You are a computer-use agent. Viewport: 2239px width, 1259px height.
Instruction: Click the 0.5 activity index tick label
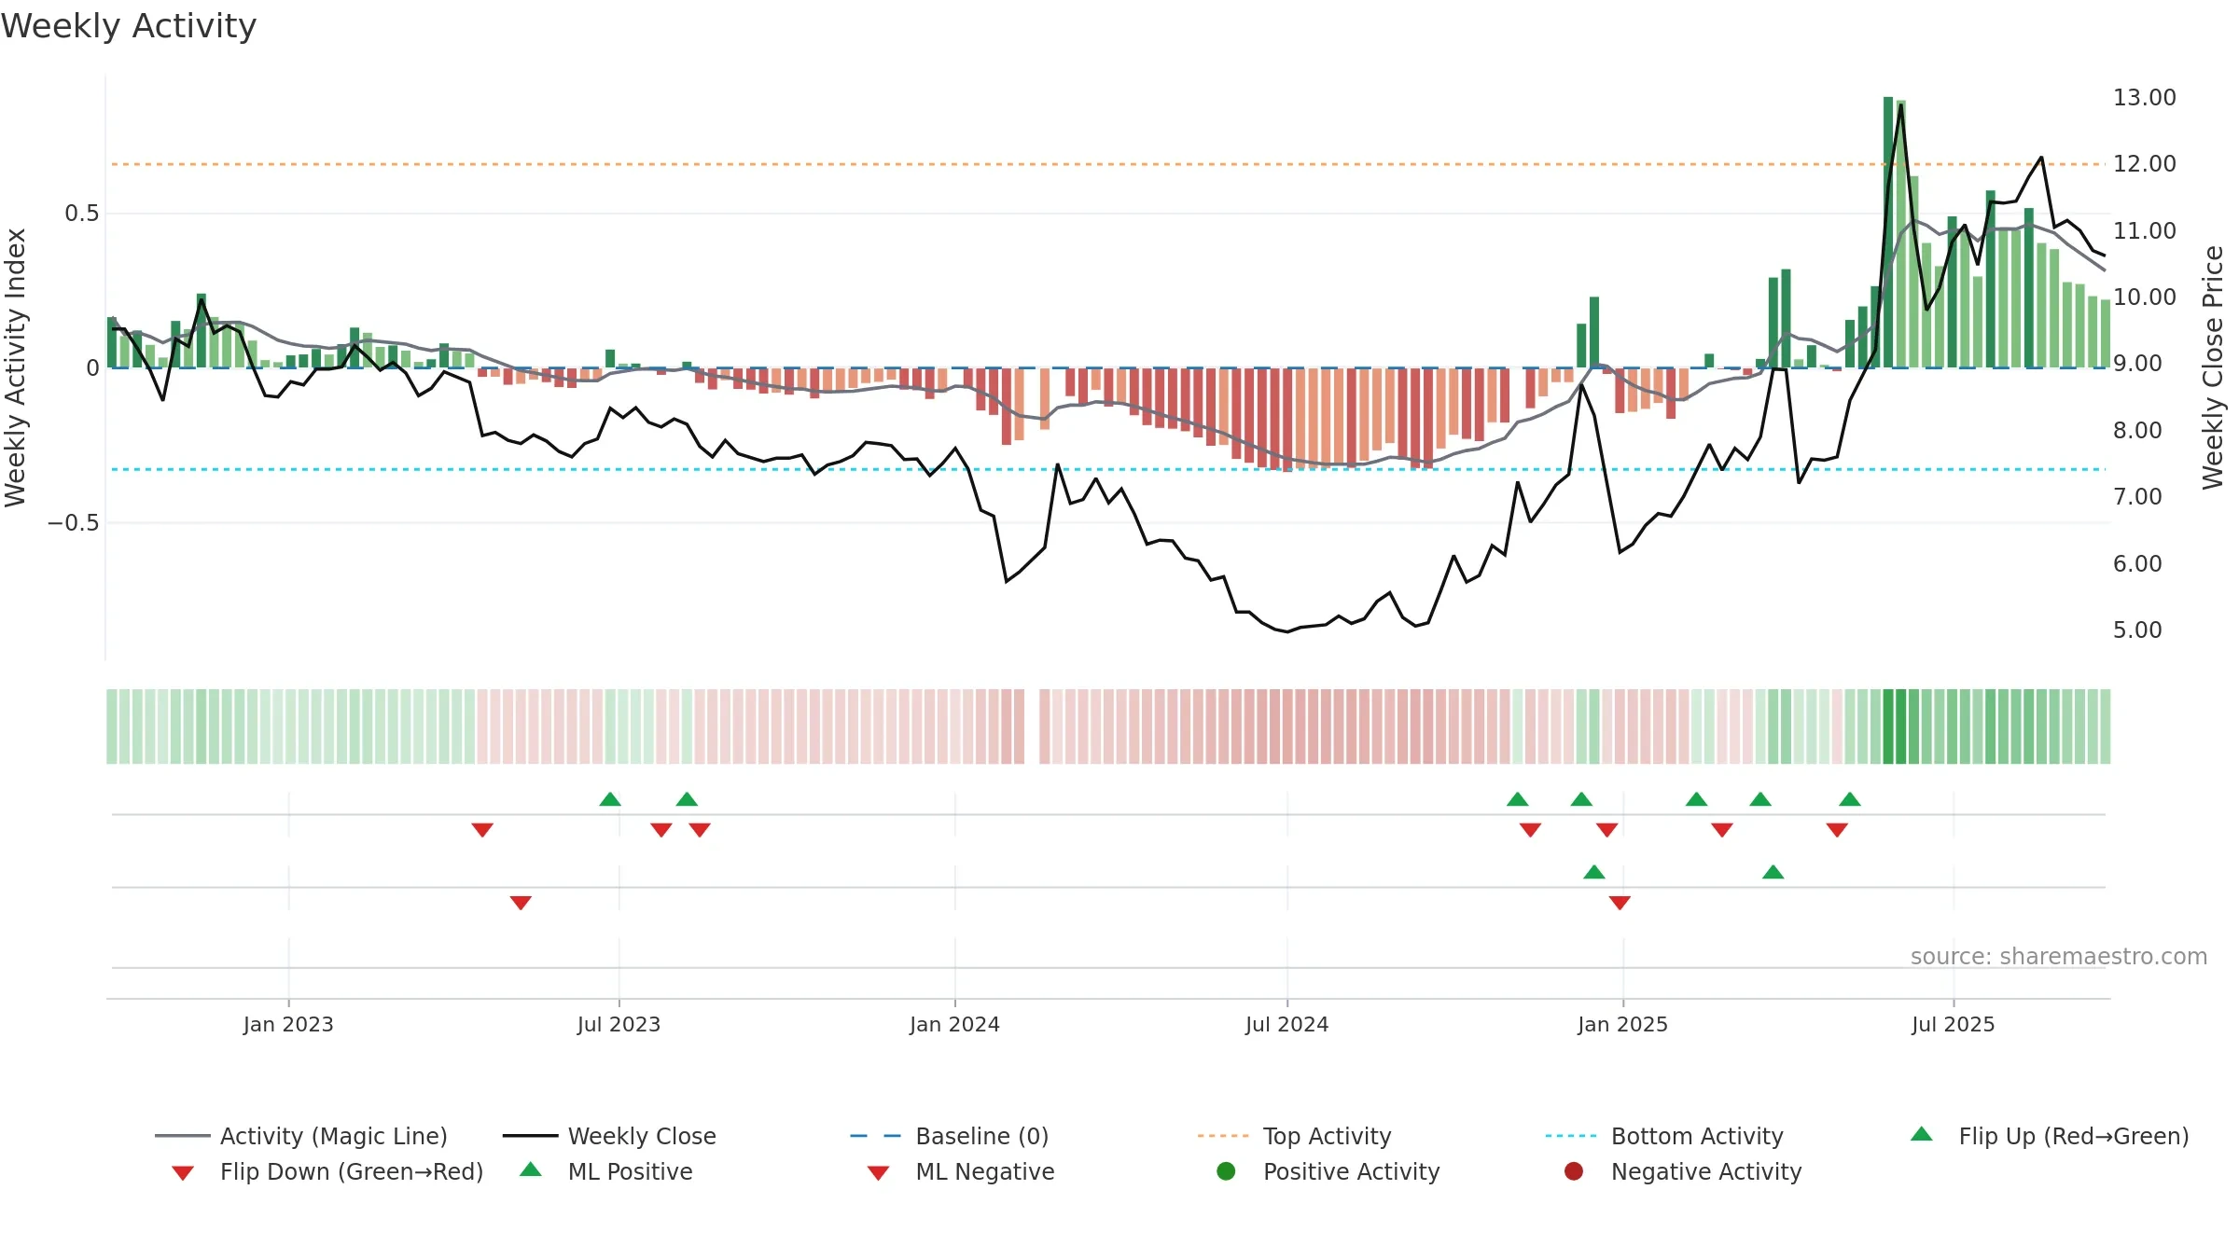coord(81,214)
